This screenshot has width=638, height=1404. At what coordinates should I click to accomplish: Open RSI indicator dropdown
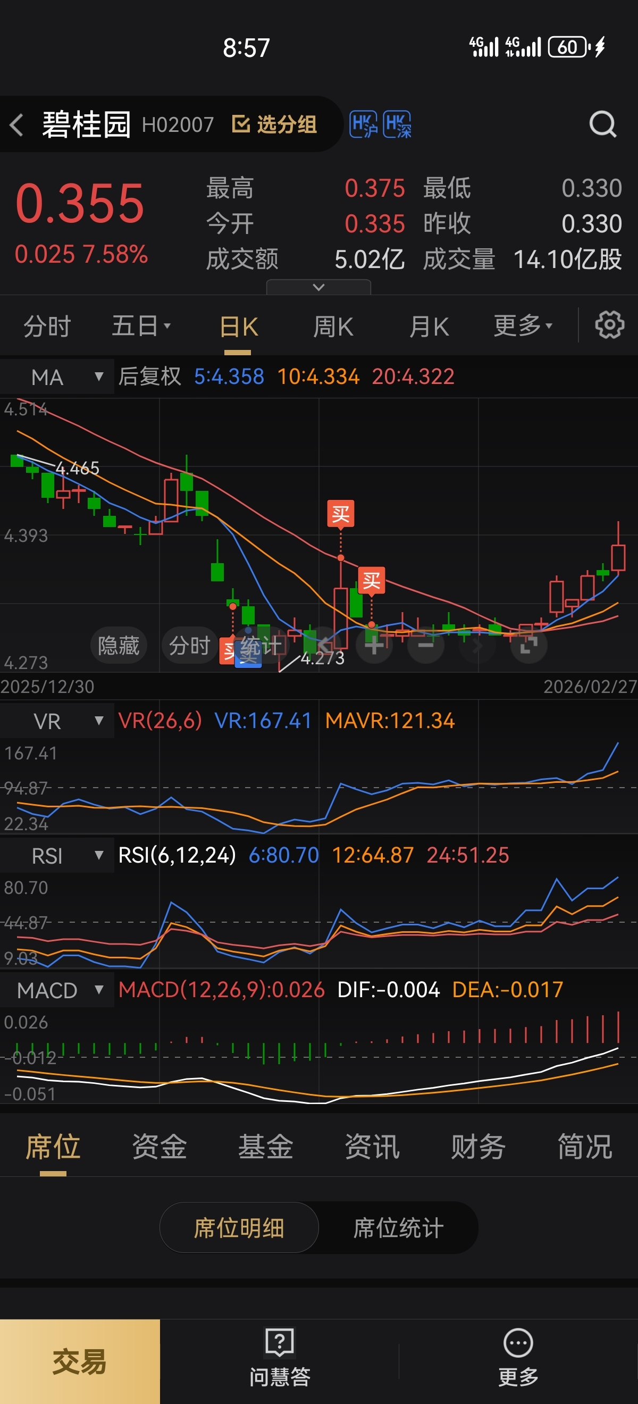coord(57,855)
